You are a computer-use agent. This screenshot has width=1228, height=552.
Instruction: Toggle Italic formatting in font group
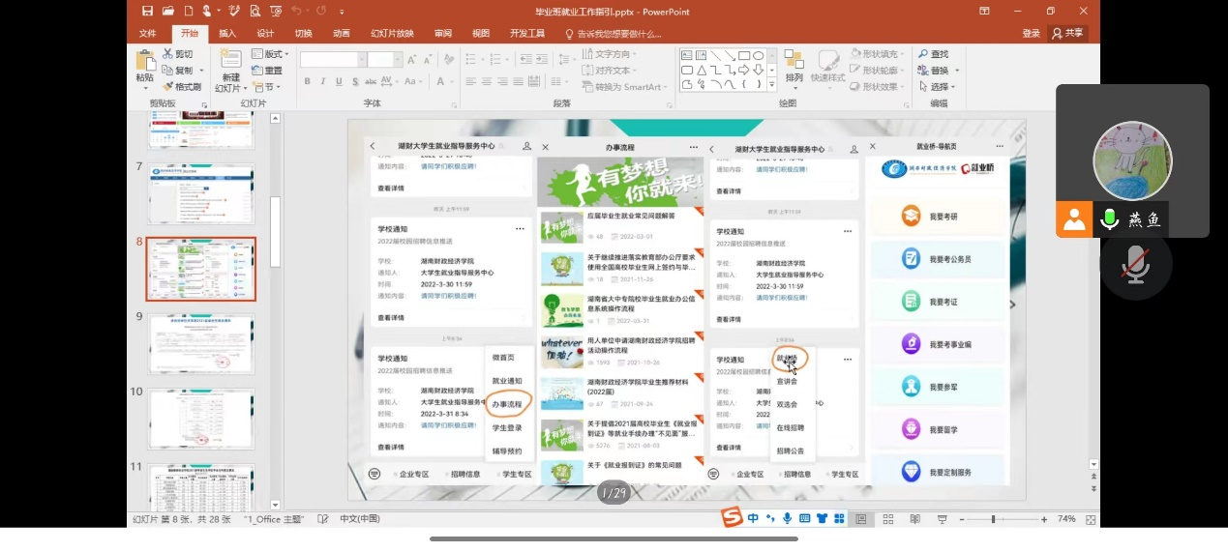[x=323, y=81]
